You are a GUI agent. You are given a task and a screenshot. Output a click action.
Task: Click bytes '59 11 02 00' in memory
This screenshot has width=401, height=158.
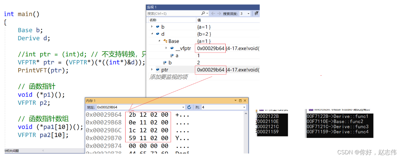pos(148,138)
